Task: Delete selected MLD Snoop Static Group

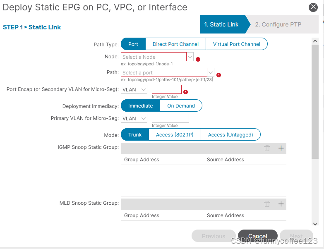Action: tap(267, 204)
